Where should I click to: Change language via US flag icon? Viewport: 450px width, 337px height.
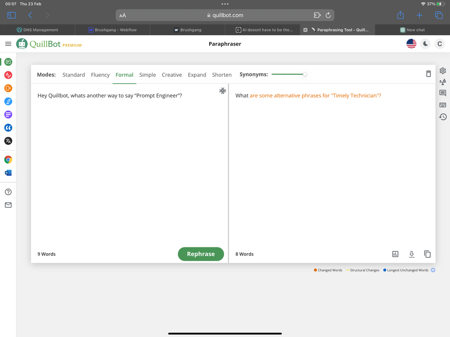pyautogui.click(x=411, y=44)
